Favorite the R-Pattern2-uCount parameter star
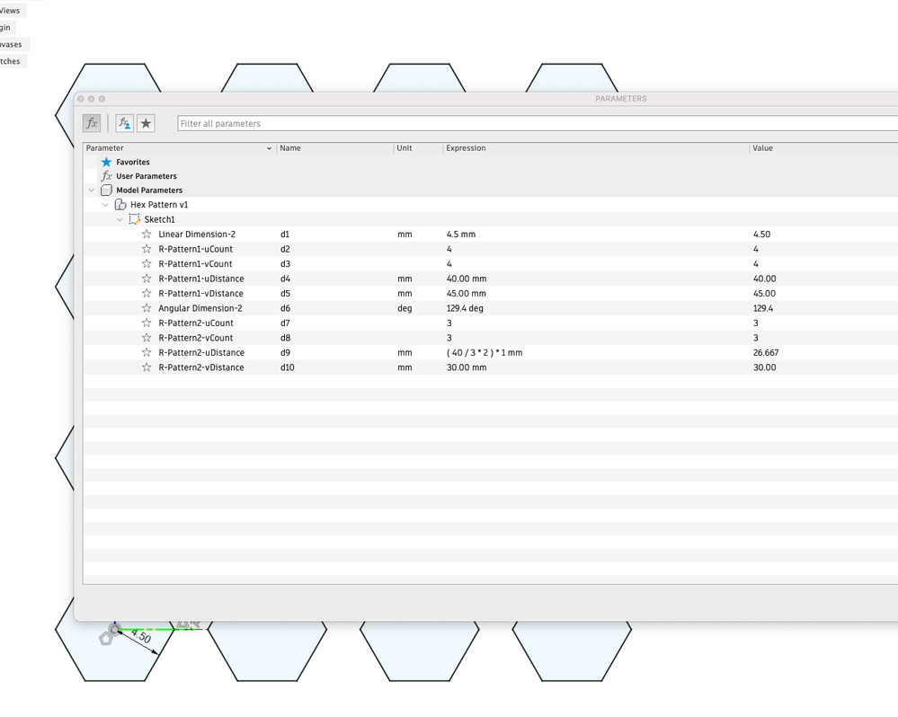 [147, 323]
